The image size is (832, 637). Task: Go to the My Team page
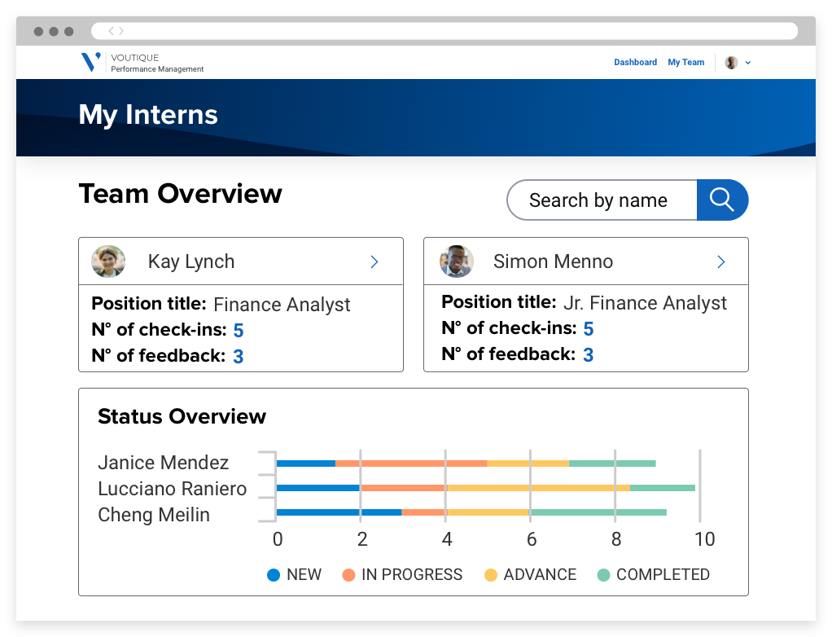point(685,63)
